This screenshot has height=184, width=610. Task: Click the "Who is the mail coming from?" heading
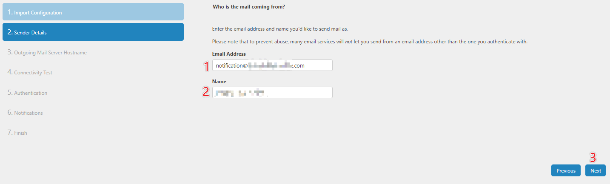249,7
